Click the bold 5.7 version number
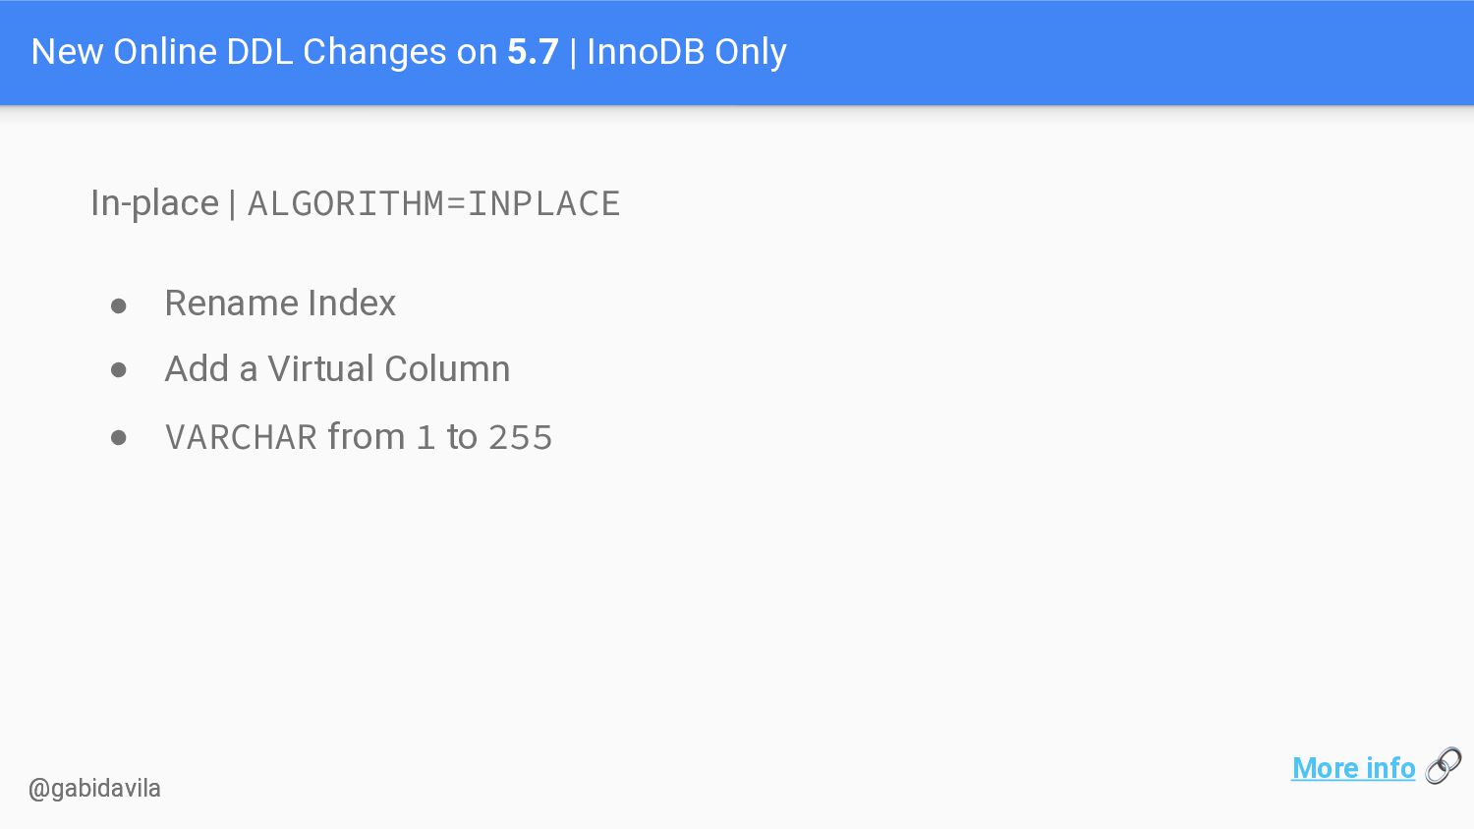 (533, 52)
